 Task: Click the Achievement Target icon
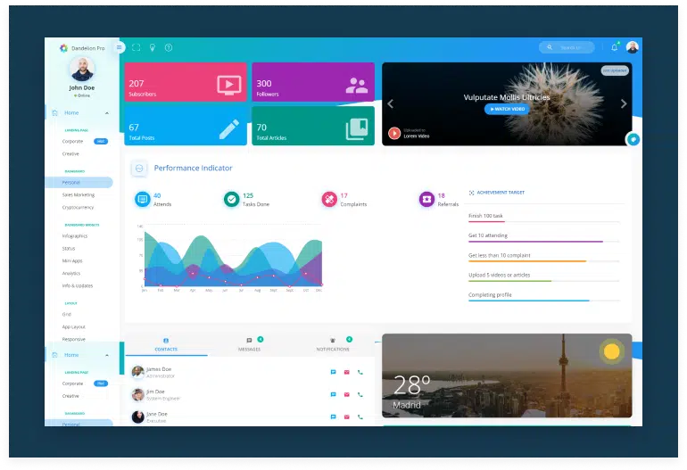pos(471,193)
